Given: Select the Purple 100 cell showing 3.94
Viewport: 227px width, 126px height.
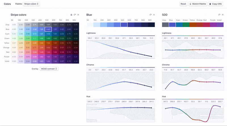Looking at the screenshot, I should point(21,57).
